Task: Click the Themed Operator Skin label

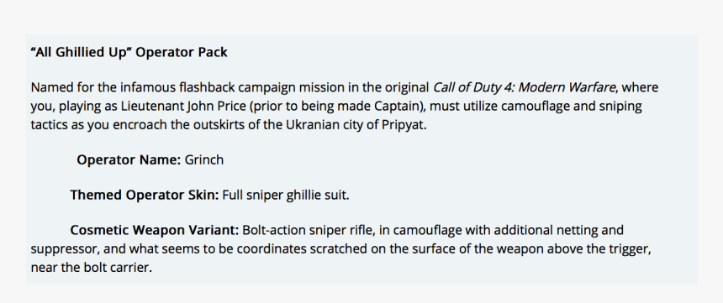Action: click(x=145, y=196)
